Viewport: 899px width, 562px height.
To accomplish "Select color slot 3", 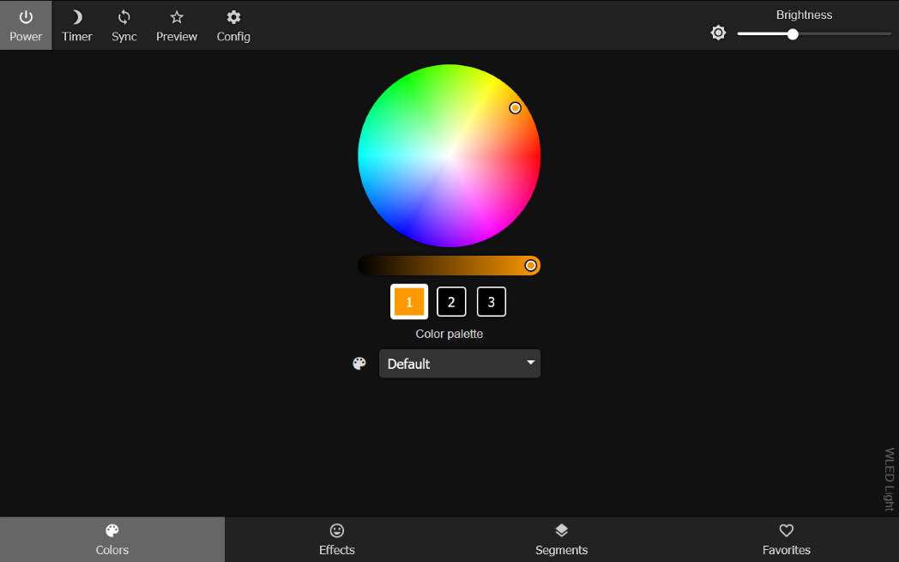I will (x=492, y=302).
